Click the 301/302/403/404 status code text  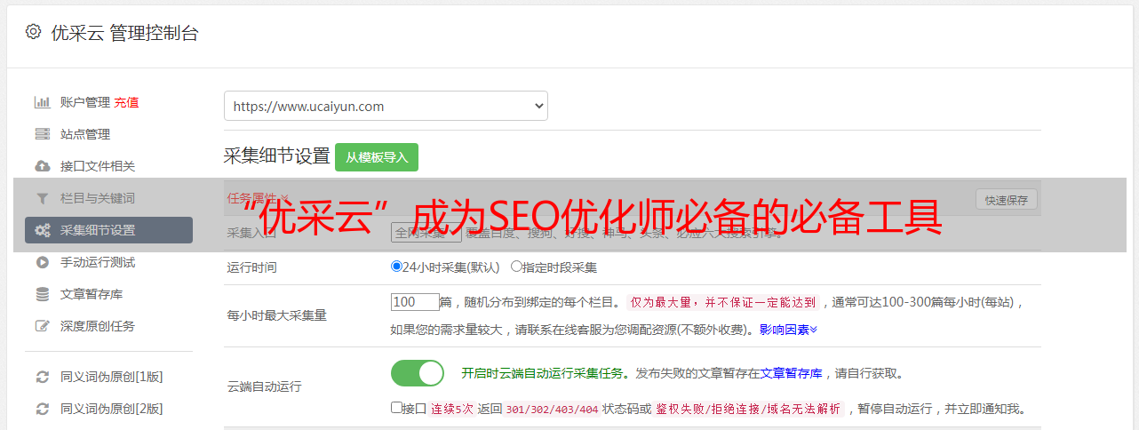pos(552,409)
